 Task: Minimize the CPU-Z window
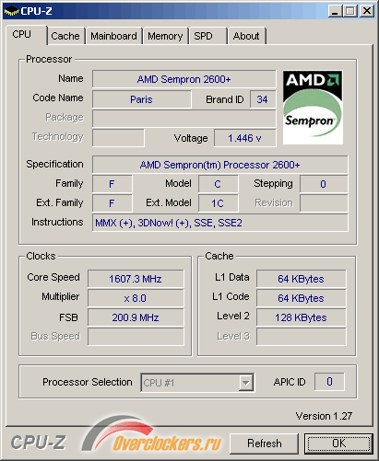[x=336, y=11]
